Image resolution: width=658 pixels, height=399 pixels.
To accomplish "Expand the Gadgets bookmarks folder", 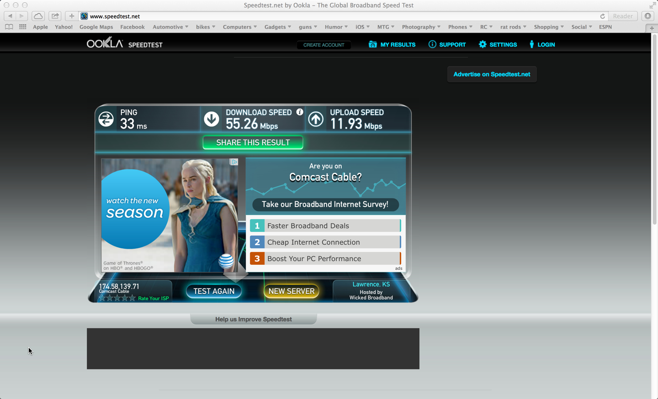I will [x=278, y=27].
